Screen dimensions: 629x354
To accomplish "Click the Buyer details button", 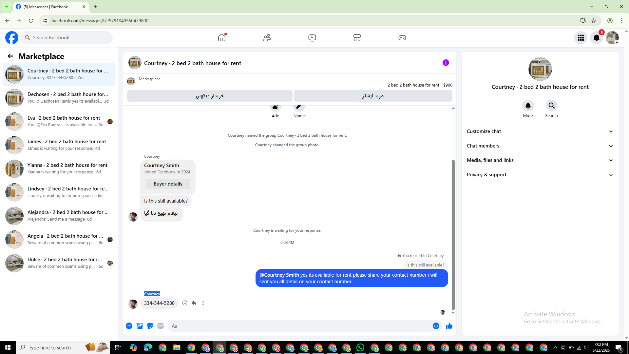I will [168, 184].
